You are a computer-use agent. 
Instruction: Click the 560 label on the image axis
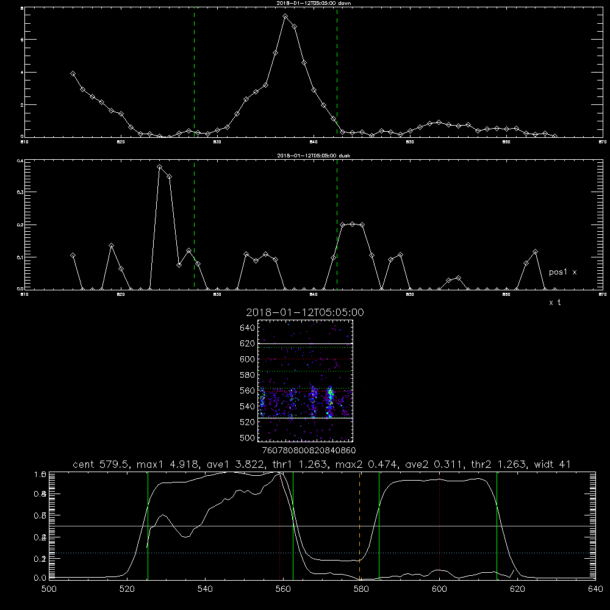248,390
